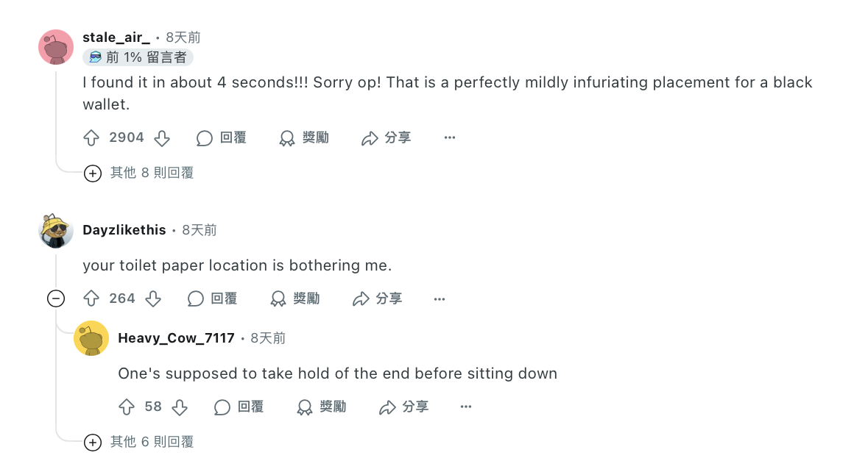Image resolution: width=854 pixels, height=472 pixels.
Task: Collapse Dayzlikethis's comment thread
Action: 55,298
